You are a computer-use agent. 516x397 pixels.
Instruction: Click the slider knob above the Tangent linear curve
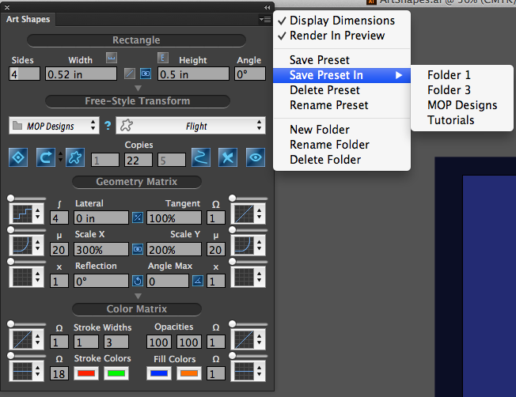point(233,198)
